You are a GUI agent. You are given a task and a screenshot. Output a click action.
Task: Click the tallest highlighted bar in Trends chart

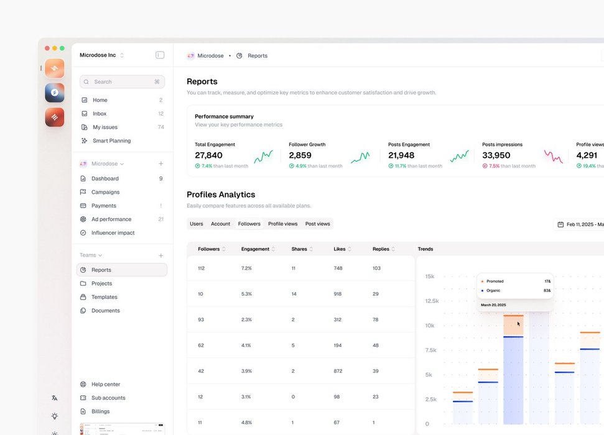(x=514, y=373)
